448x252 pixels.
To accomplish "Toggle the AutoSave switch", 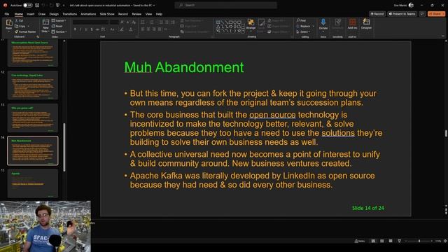I will (x=27, y=5).
